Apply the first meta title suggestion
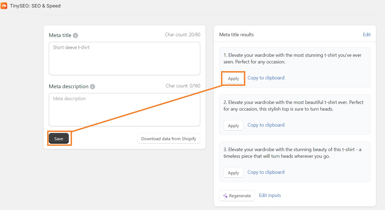This screenshot has height=210, width=385. pyautogui.click(x=233, y=78)
